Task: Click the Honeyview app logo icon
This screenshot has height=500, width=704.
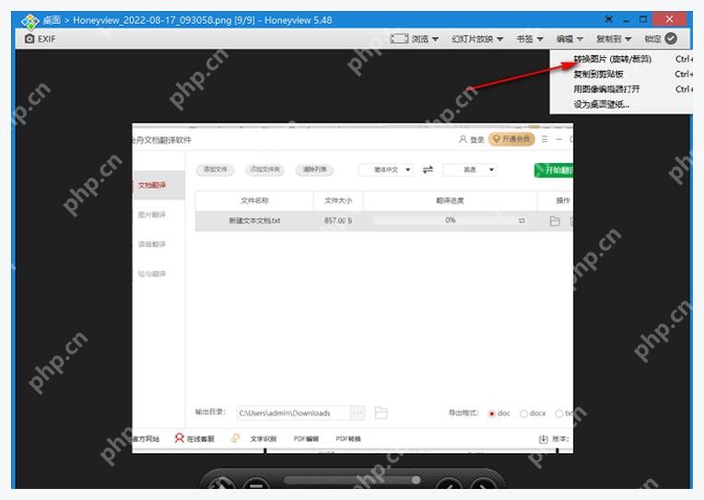Action: tap(30, 20)
